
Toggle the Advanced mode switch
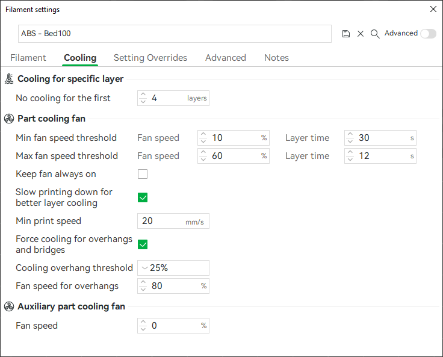pos(428,34)
